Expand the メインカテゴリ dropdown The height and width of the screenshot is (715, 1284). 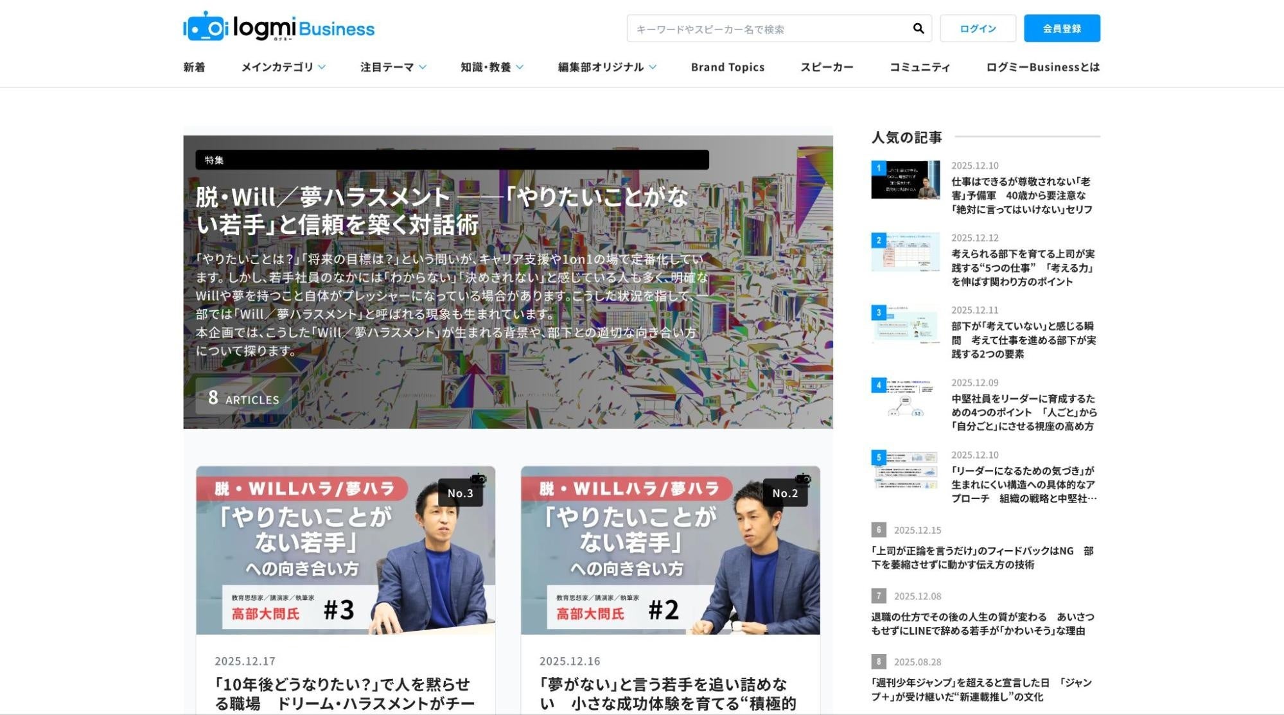(283, 67)
